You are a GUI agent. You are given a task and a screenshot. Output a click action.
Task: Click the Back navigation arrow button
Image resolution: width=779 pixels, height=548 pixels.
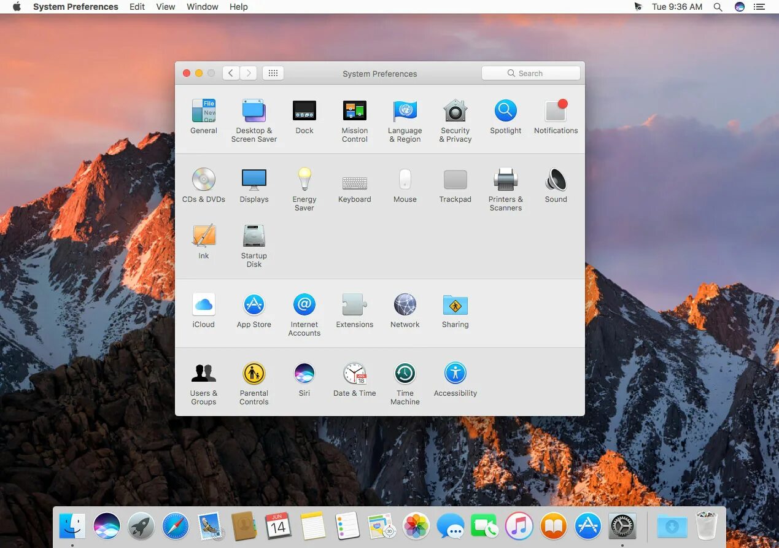click(x=231, y=73)
